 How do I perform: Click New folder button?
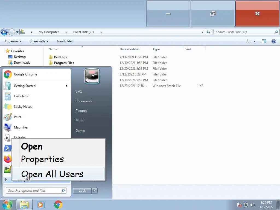point(65,41)
